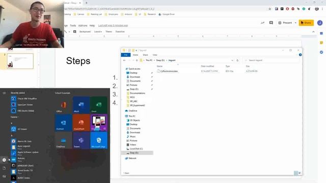Click the Transition button in Slides toolbar
326x183 pixels.
[120, 32]
